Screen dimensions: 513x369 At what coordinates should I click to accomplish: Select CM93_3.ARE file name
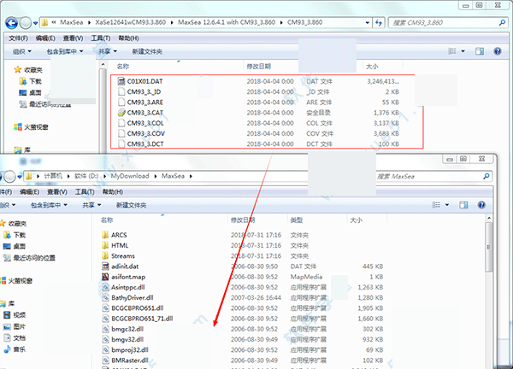tap(144, 102)
